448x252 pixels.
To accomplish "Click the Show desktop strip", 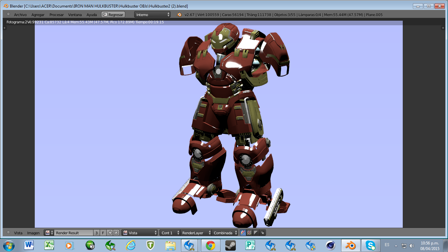I will coord(446,245).
